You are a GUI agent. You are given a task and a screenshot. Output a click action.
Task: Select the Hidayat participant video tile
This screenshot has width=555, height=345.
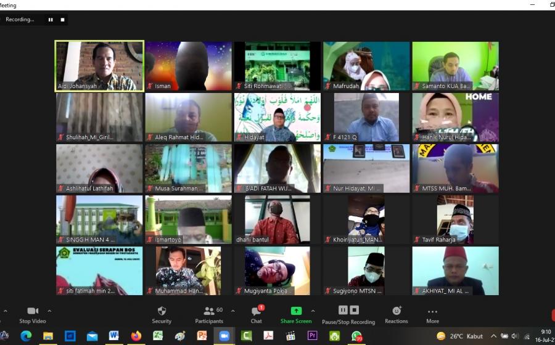277,117
